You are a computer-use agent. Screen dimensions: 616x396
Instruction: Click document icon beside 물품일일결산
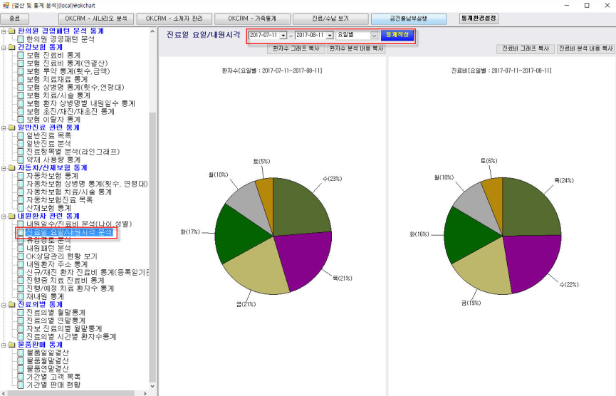click(x=20, y=353)
